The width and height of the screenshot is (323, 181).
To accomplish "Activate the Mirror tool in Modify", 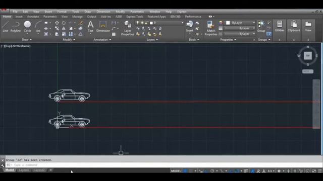I will click(x=64, y=28).
